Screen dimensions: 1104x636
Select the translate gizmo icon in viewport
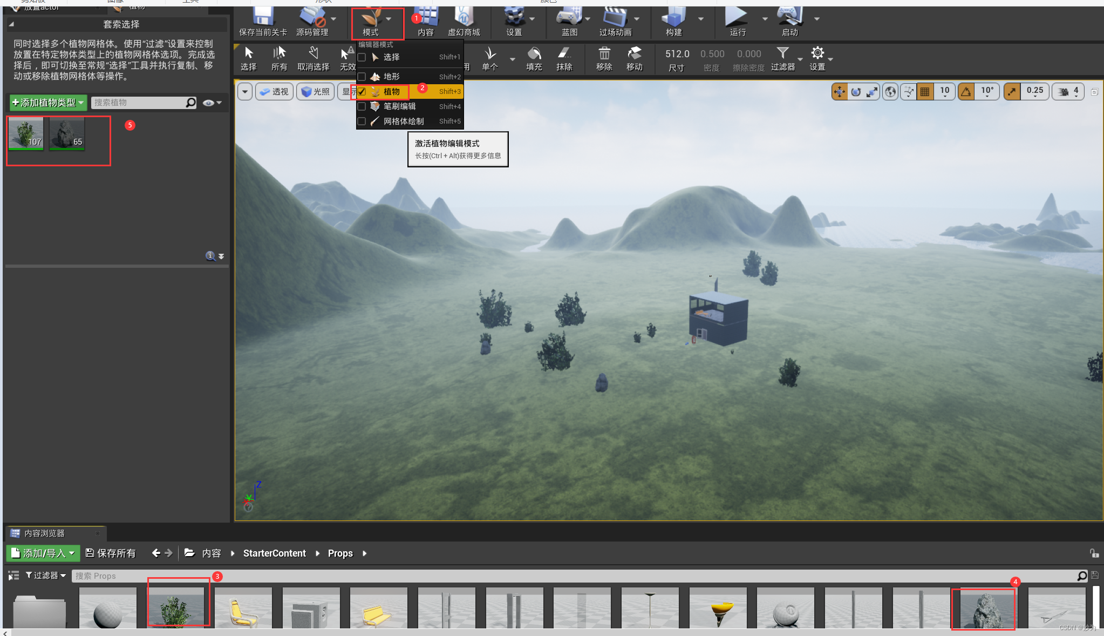pyautogui.click(x=840, y=92)
